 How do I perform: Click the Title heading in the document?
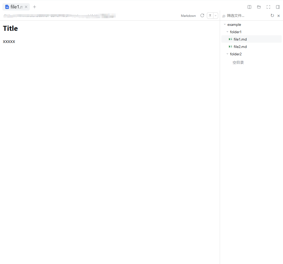tap(10, 28)
